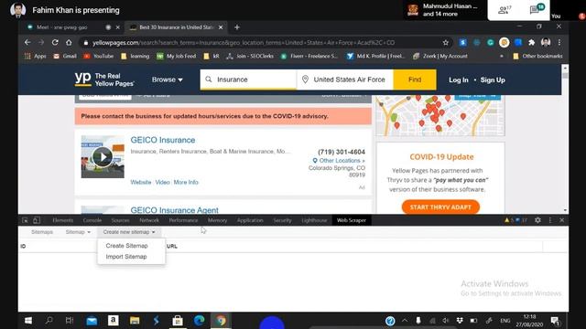Screen dimensions: 586x329
Task: Click the address bar URL
Action: click(x=244, y=43)
